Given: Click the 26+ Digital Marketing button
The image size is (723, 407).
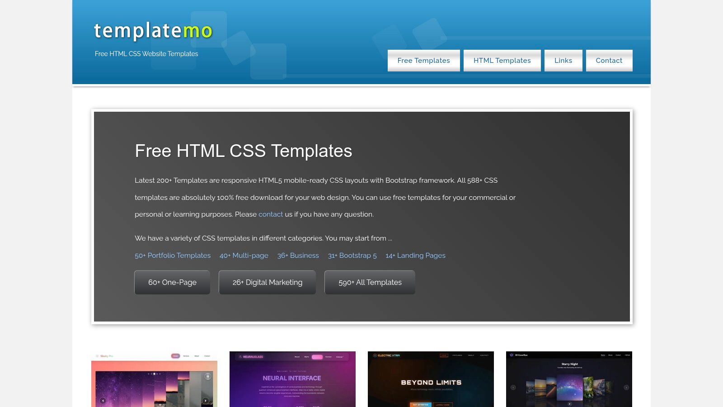Looking at the screenshot, I should click(x=268, y=283).
